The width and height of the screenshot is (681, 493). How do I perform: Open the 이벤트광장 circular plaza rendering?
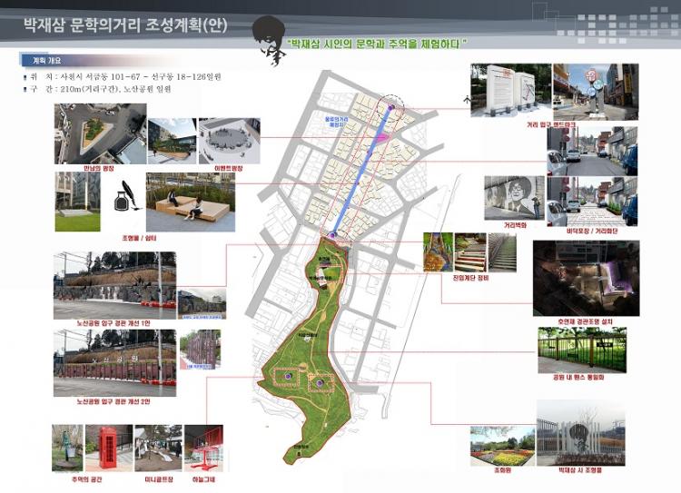point(229,139)
